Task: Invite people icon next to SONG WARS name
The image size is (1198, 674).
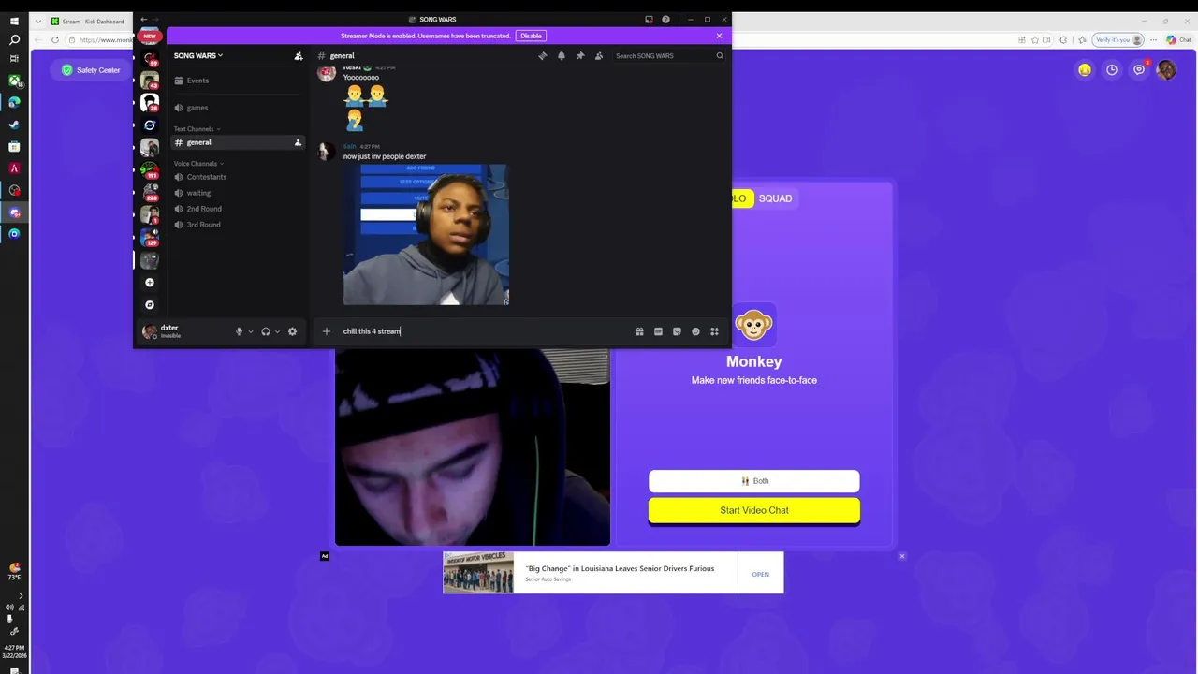Action: click(299, 56)
